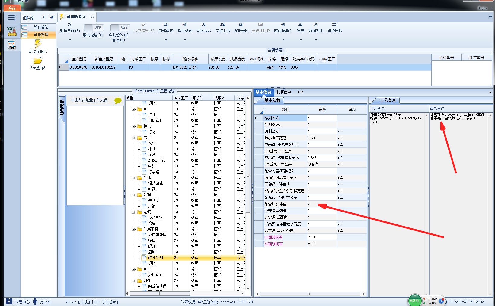Launch 新流程指示 via its lightning icon in 组件库
Image resolution: width=495 pixels, height=306 pixels.
point(38,44)
